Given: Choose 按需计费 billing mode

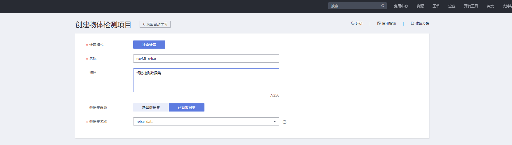Looking at the screenshot, I should coord(149,45).
